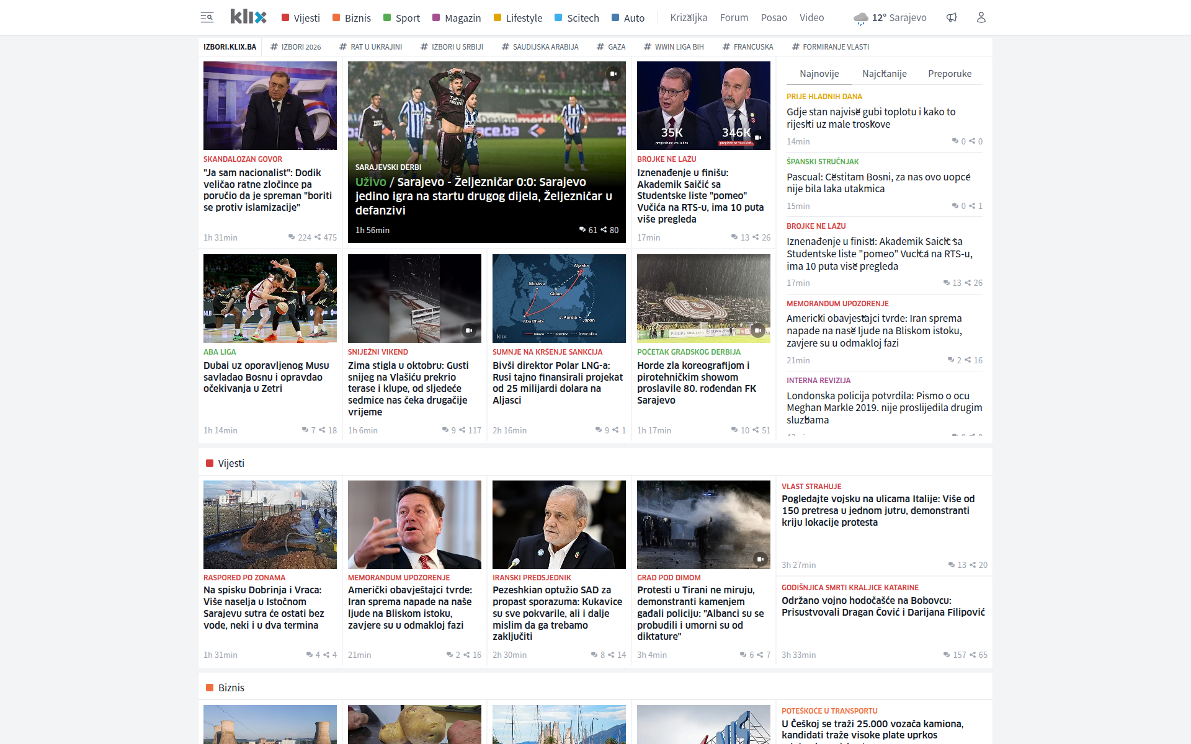
Task: Open the GAZA topic tag
Action: pyautogui.click(x=611, y=46)
